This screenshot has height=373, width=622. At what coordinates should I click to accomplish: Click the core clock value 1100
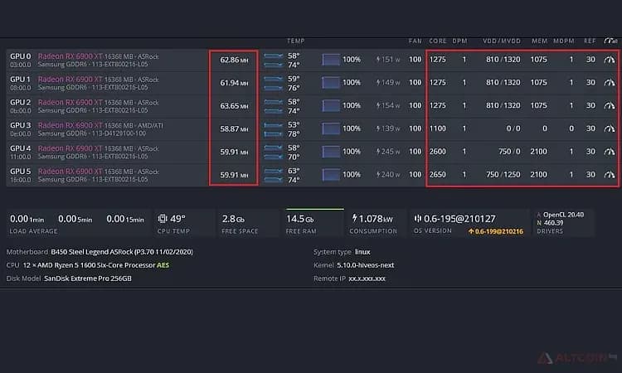point(438,128)
